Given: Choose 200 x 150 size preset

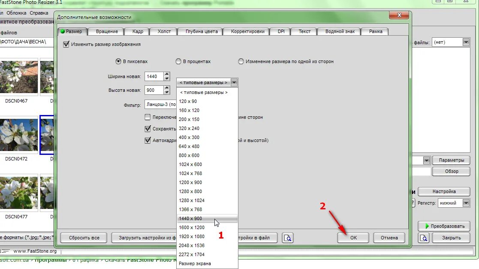Looking at the screenshot, I should (x=207, y=119).
